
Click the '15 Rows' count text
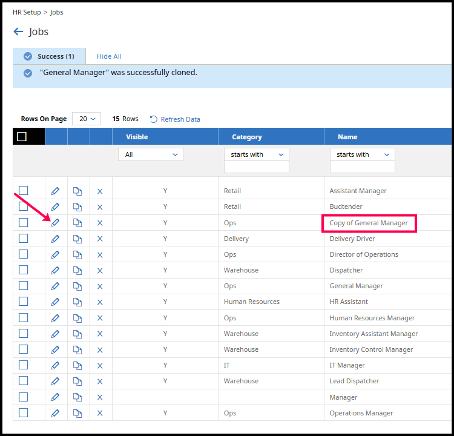(x=125, y=119)
